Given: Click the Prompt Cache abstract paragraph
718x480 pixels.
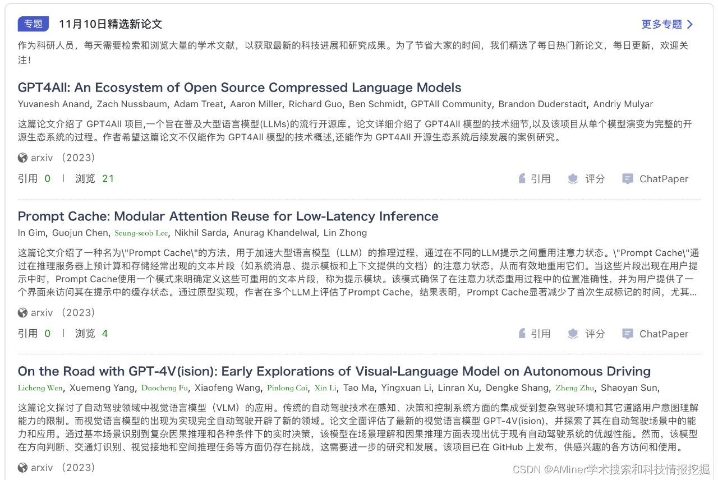Looking at the screenshot, I should 359,273.
